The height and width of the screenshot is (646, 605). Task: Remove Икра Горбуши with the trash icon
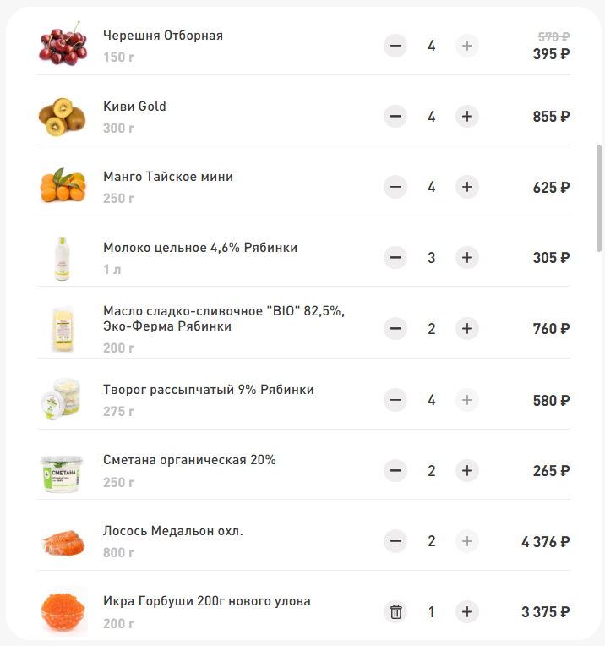click(395, 611)
